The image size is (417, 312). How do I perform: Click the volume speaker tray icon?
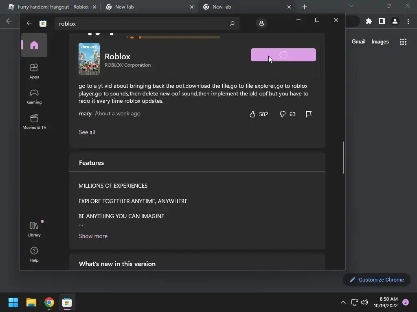coord(364,302)
